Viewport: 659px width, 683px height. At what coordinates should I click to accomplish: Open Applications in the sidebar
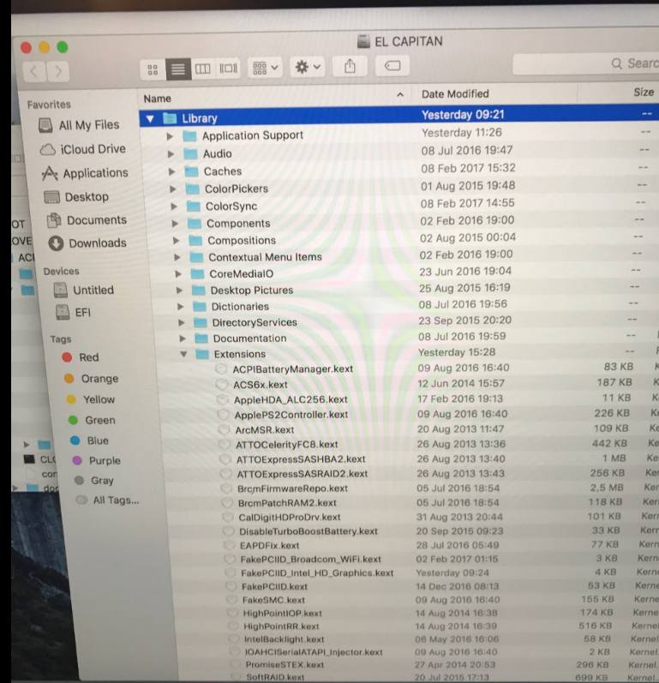[x=94, y=173]
